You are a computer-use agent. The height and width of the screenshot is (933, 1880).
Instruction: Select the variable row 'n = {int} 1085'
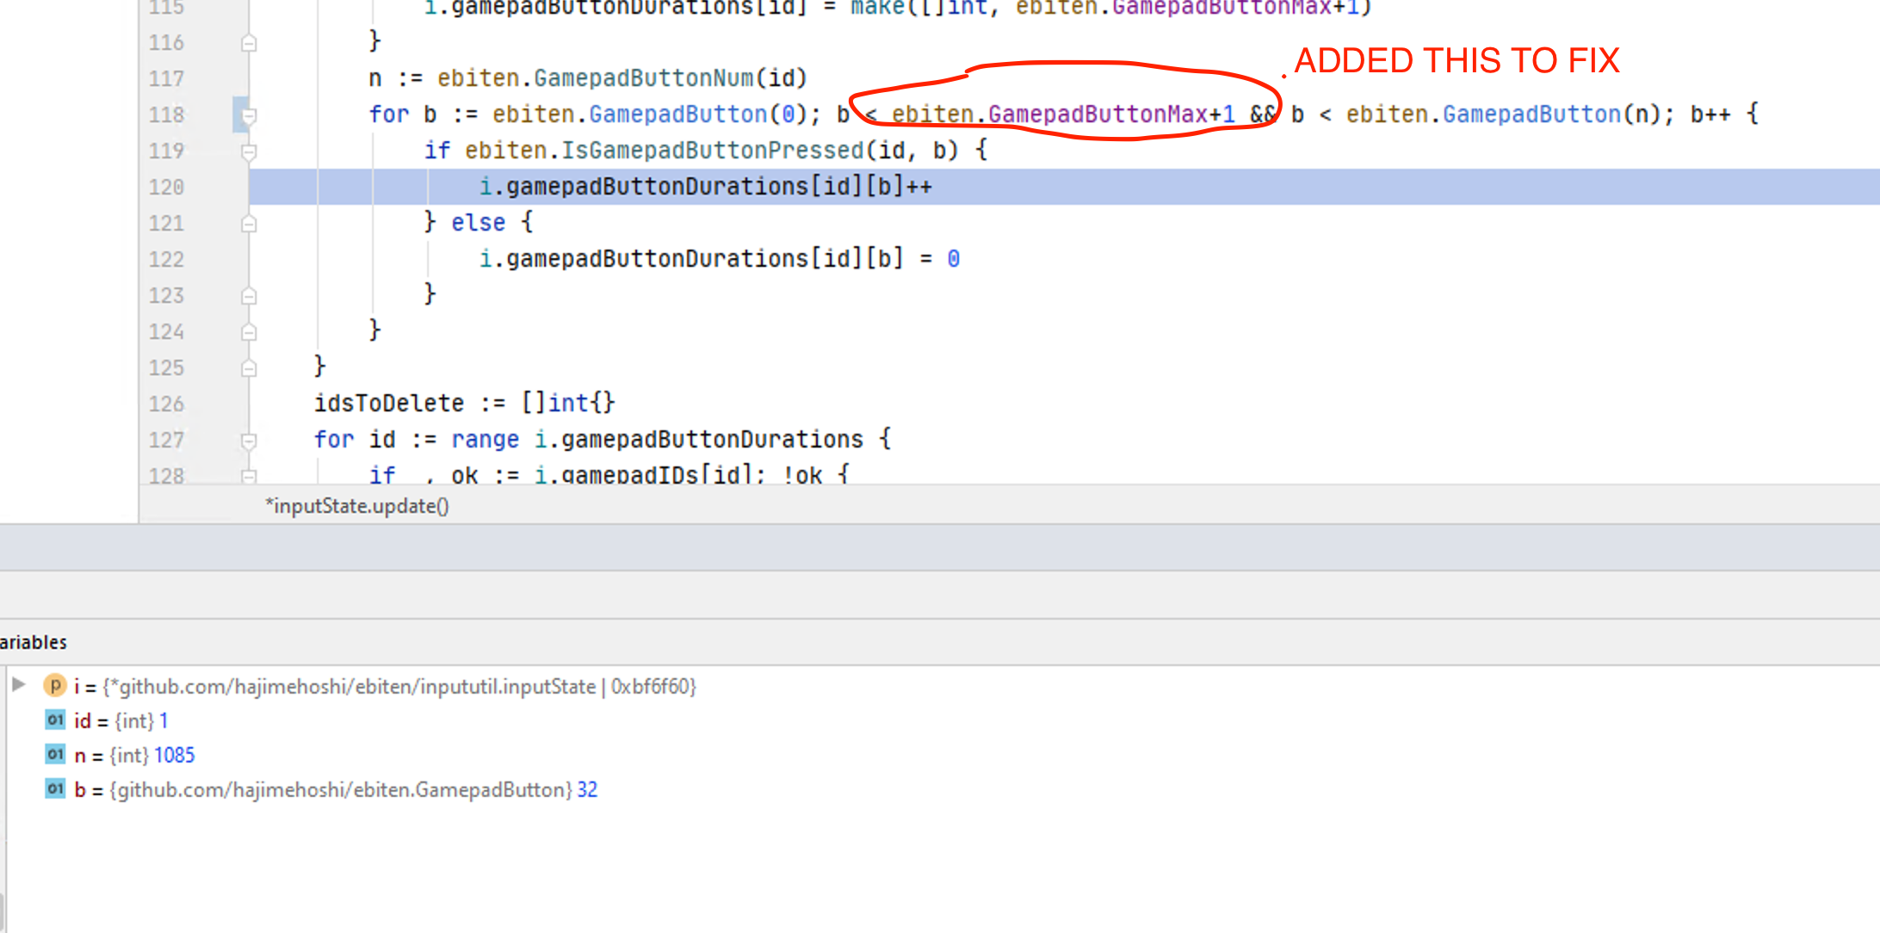134,755
